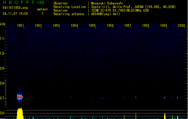The image size is (188, 119).
Task: Click the Observer field label
Action: [61, 3]
